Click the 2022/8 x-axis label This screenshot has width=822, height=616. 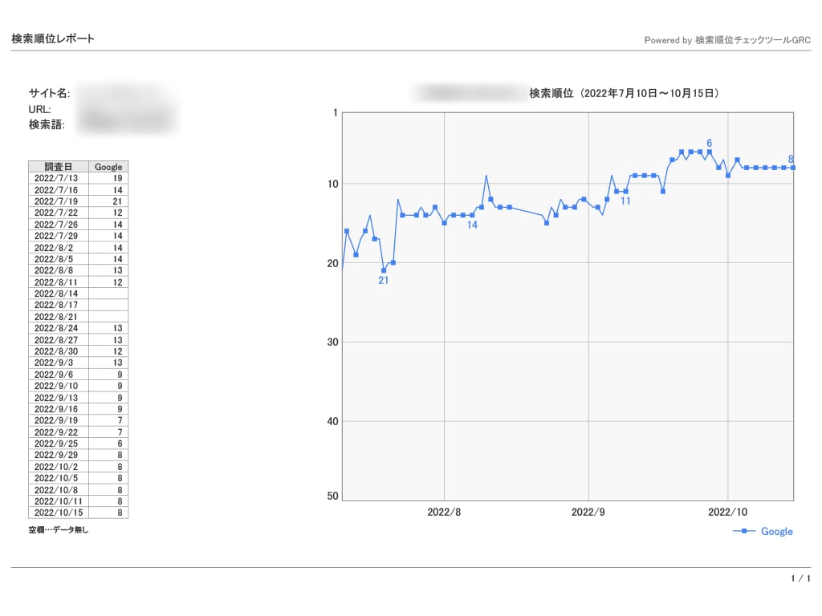[444, 512]
